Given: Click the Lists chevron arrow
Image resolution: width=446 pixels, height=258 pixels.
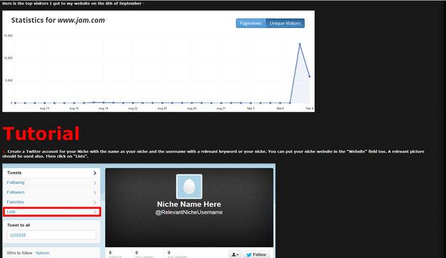Looking at the screenshot, I should click(x=95, y=212).
